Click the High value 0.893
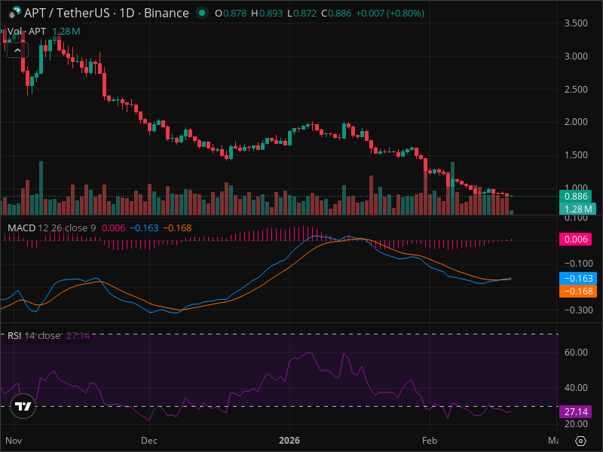The width and height of the screenshot is (603, 452). coord(271,14)
